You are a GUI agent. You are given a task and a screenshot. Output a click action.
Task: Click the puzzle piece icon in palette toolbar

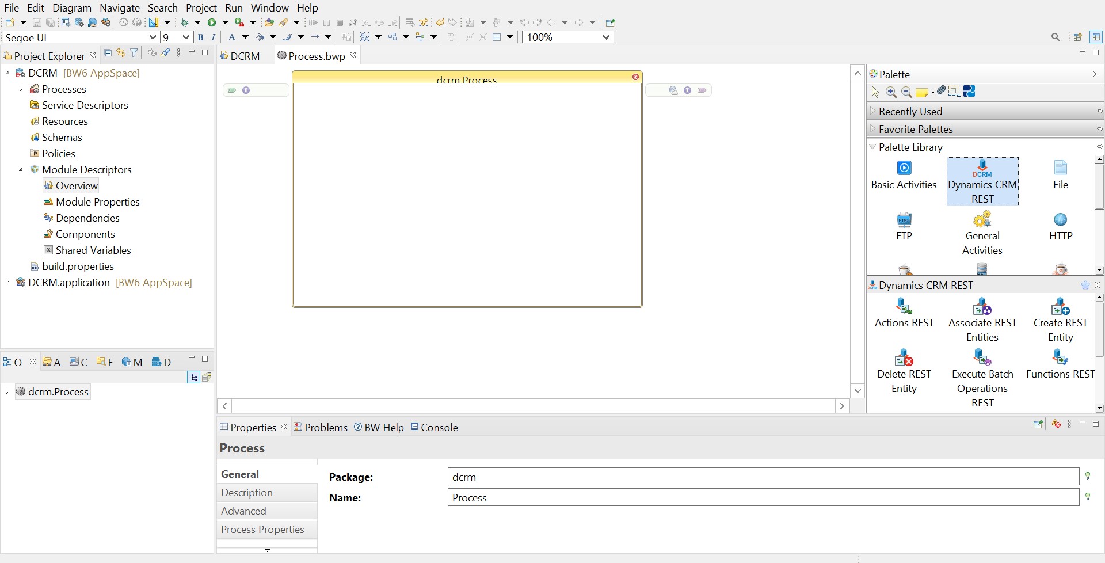coord(970,91)
